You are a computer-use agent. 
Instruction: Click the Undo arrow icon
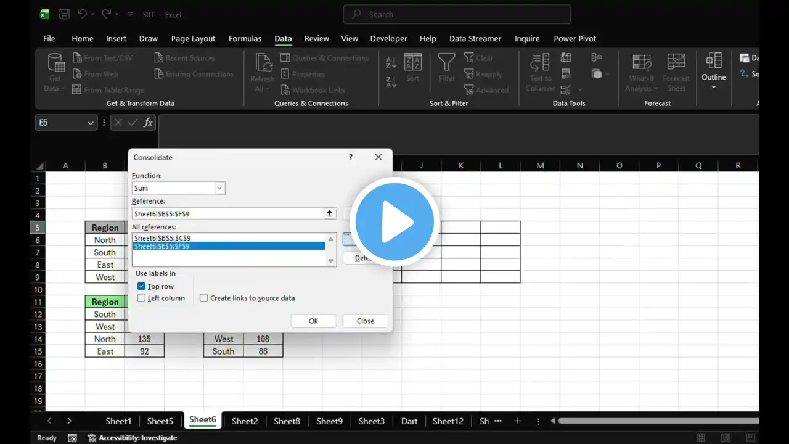[82, 14]
